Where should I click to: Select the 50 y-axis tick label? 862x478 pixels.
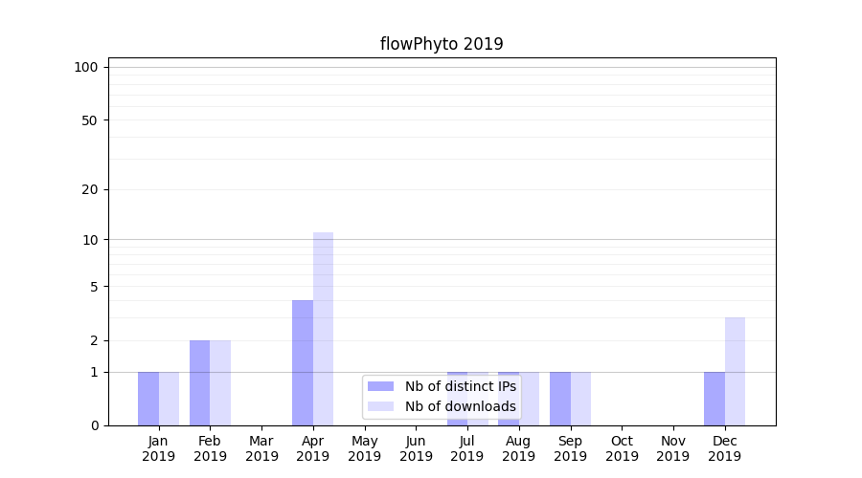coord(90,120)
